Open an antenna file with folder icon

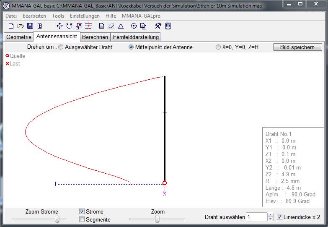point(21,26)
